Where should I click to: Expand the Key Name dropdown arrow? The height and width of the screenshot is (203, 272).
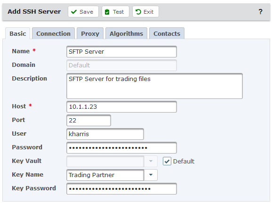pos(151,175)
